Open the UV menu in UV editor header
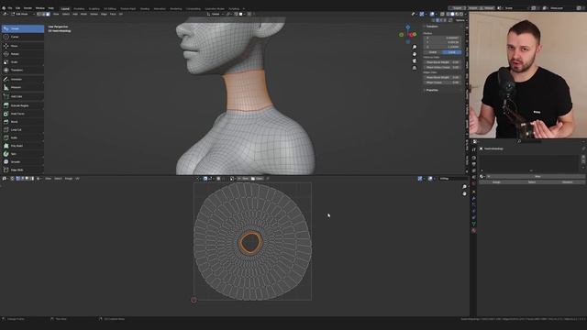Viewport: 587px width, 330px height. pyautogui.click(x=77, y=179)
